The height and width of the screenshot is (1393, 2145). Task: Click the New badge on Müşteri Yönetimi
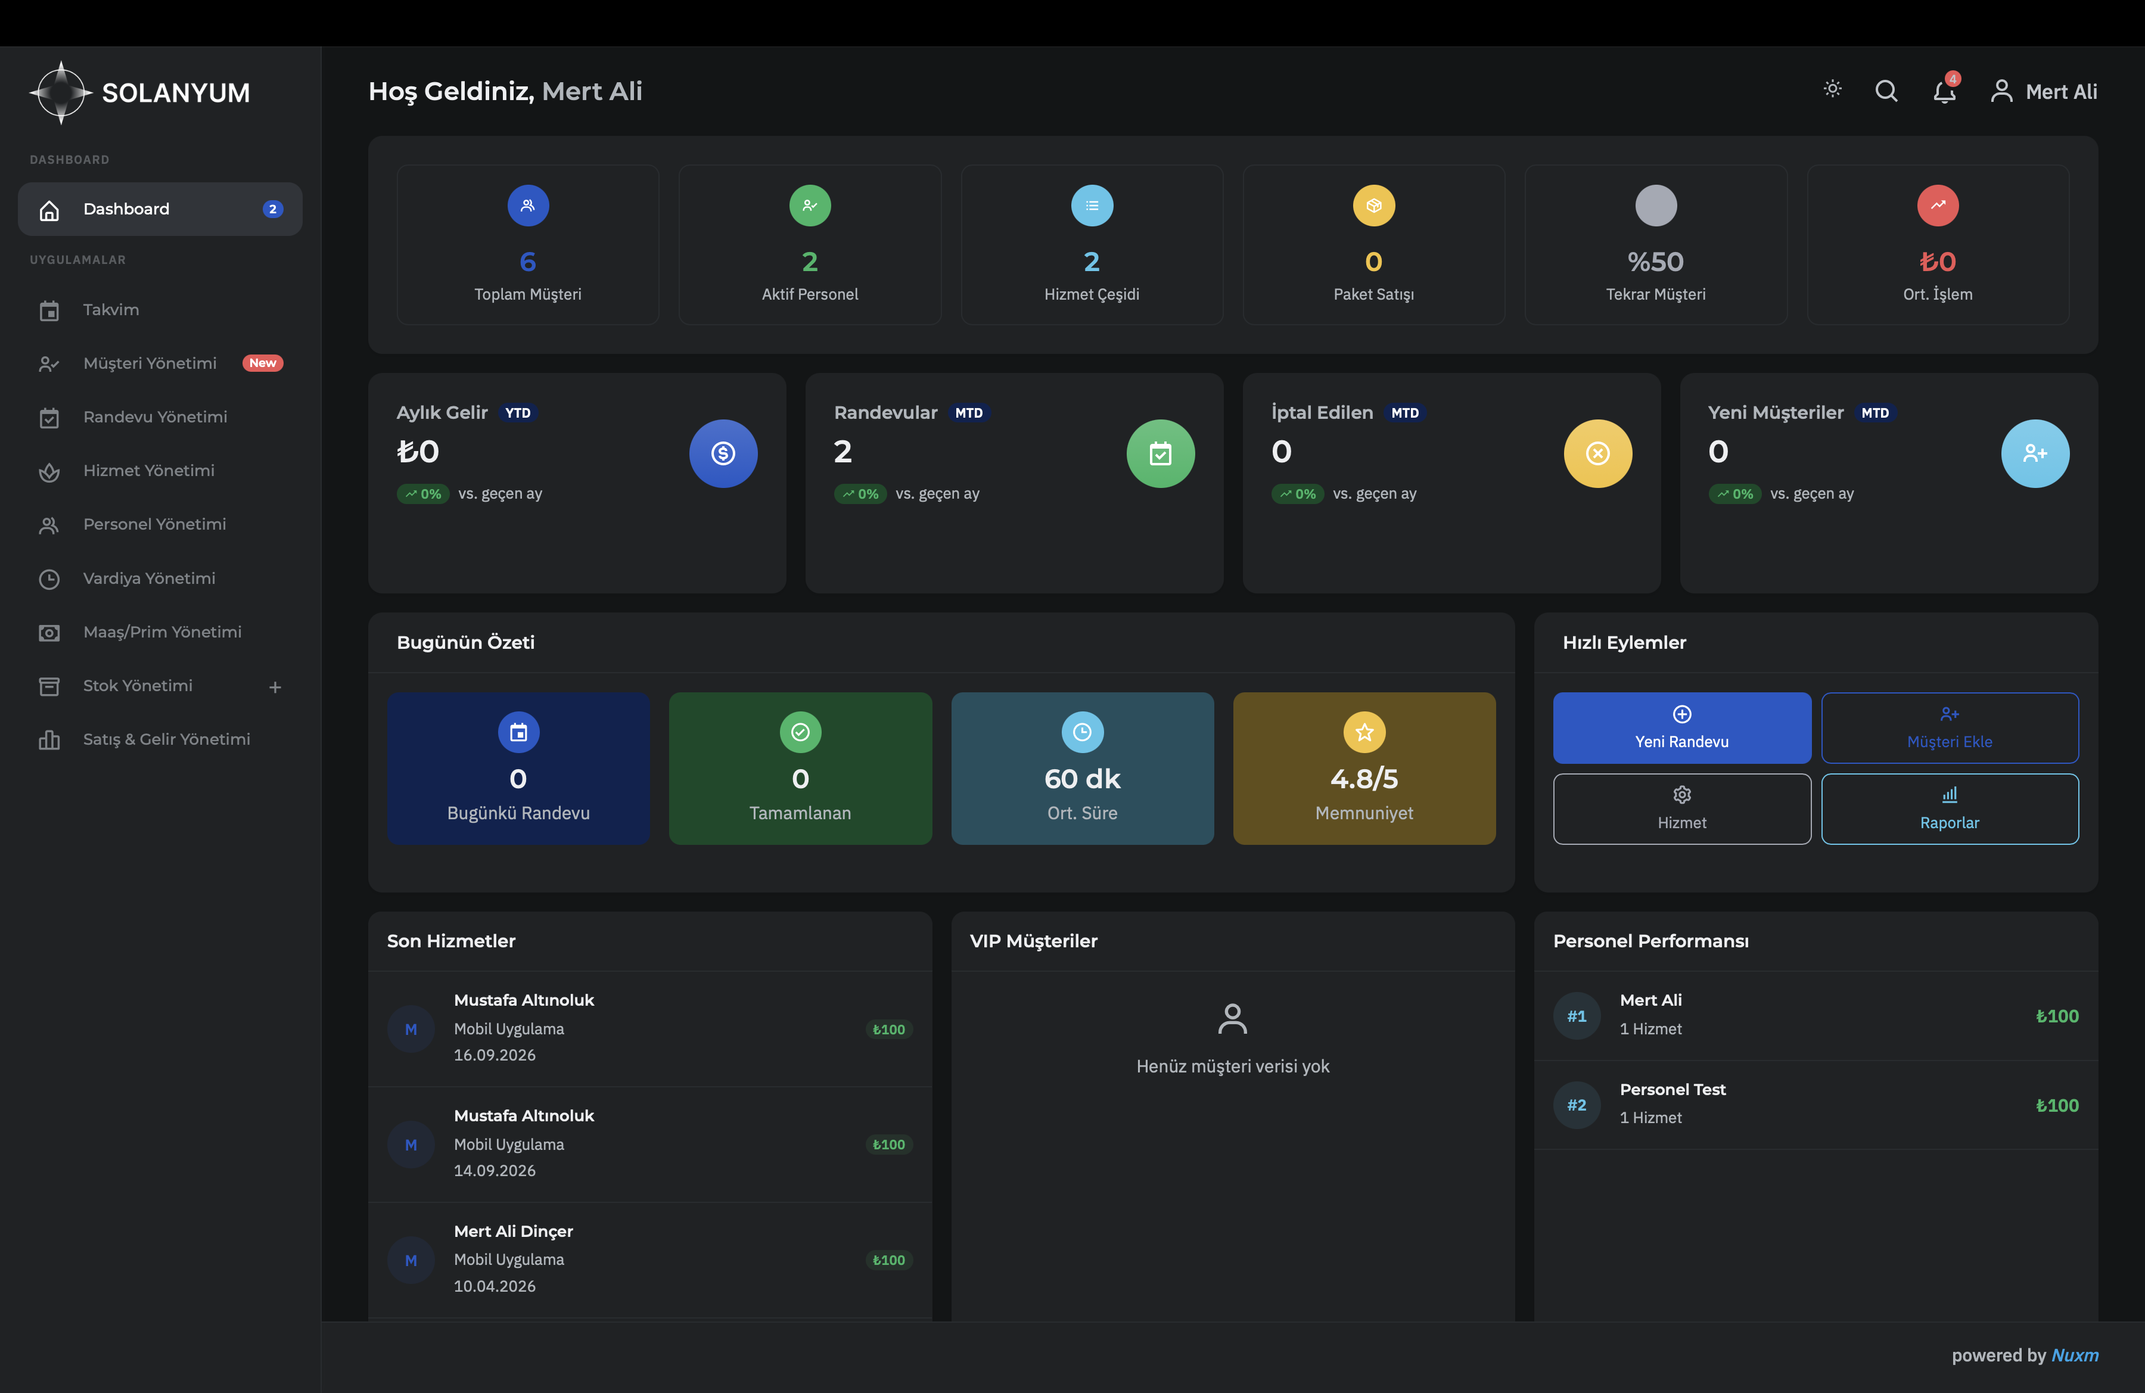262,363
